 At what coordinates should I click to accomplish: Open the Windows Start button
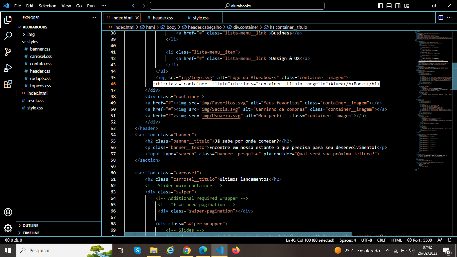pyautogui.click(x=8, y=250)
